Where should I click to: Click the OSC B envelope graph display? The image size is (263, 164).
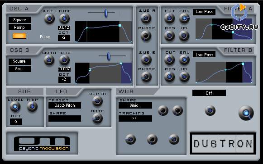pyautogui.click(x=103, y=73)
